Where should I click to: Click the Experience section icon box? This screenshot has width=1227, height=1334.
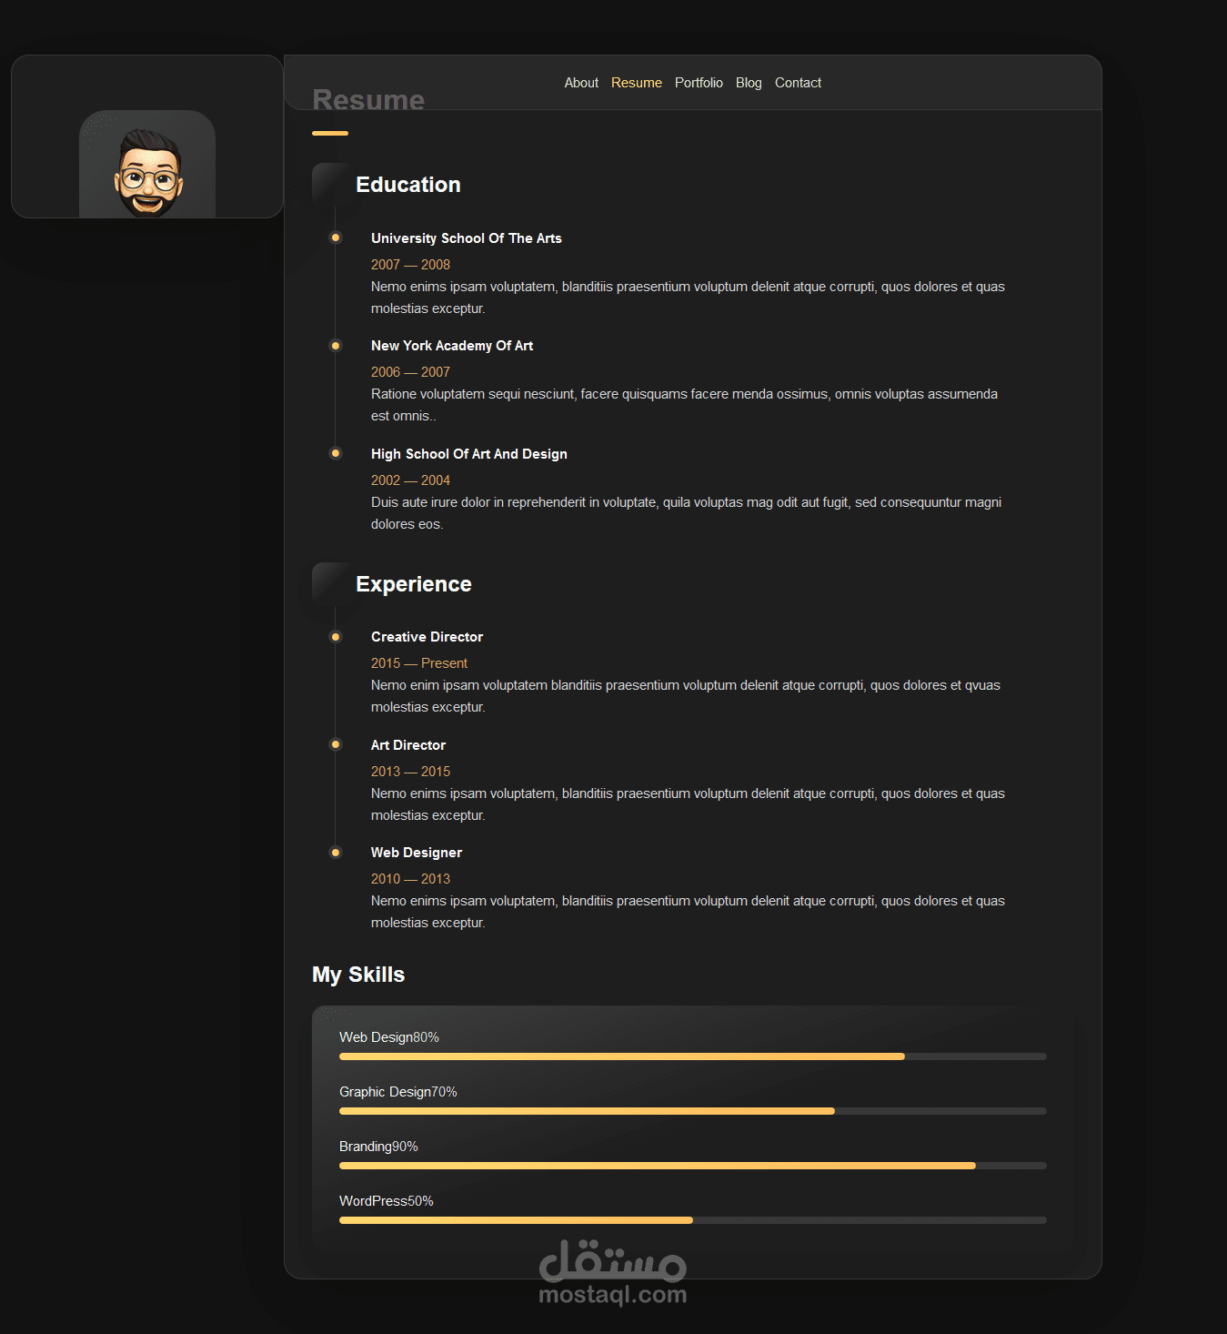(x=330, y=582)
